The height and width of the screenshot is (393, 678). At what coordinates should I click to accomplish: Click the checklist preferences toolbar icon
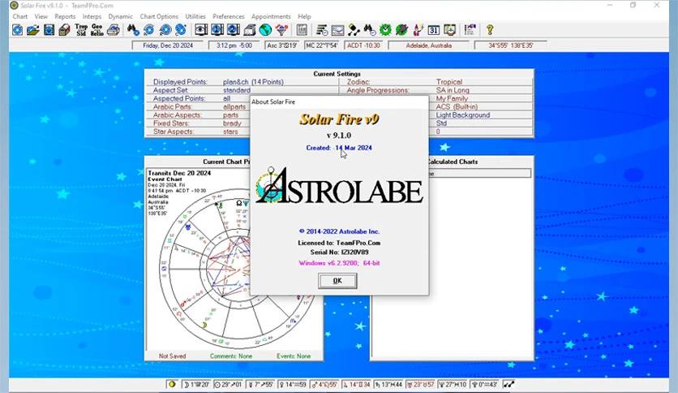(x=470, y=30)
